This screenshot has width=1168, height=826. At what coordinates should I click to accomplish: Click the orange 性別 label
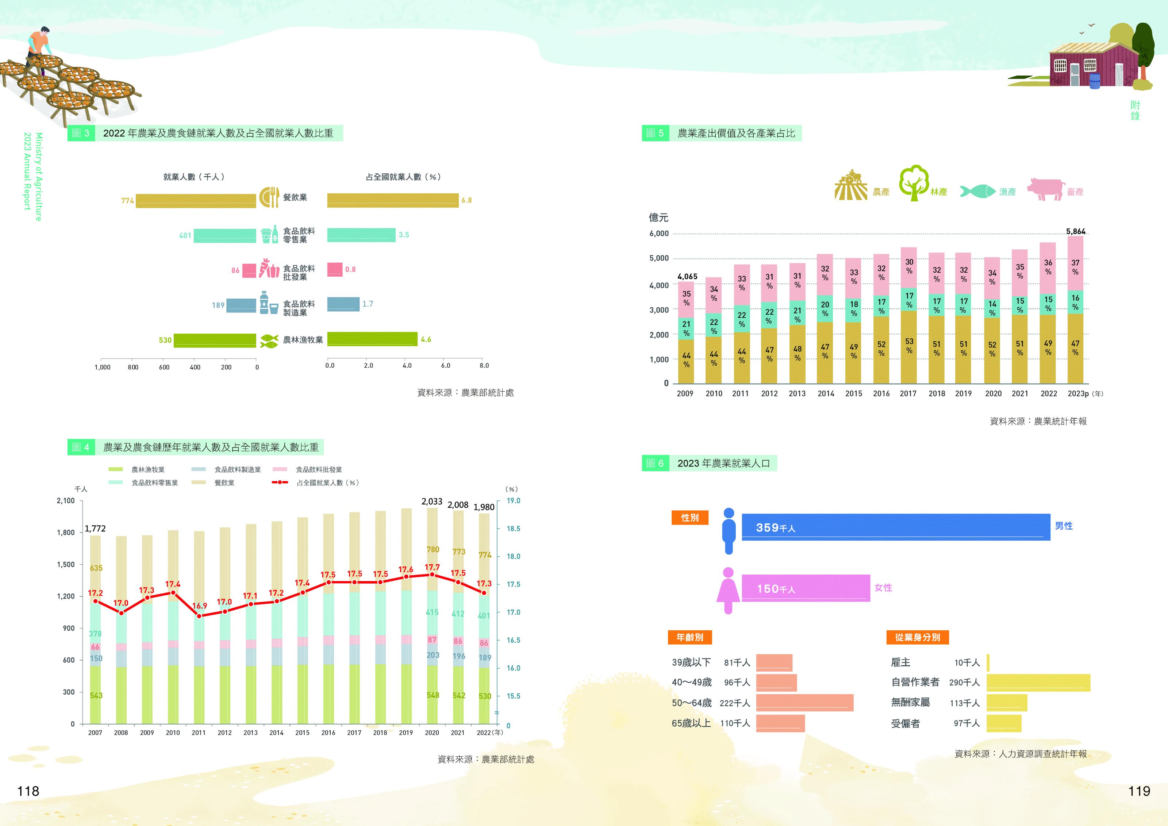[x=689, y=518]
